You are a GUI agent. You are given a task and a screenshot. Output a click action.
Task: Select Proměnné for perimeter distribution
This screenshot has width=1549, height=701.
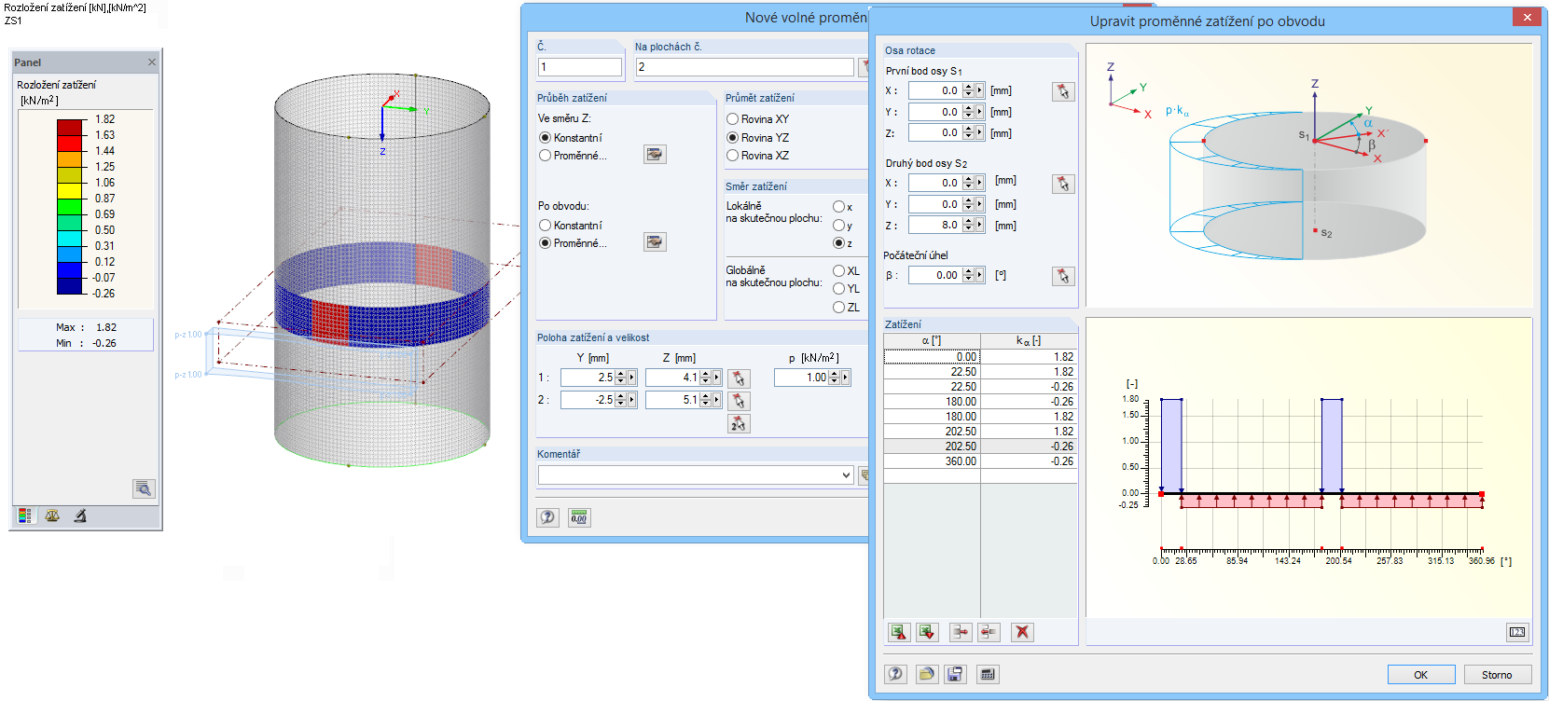tap(546, 243)
